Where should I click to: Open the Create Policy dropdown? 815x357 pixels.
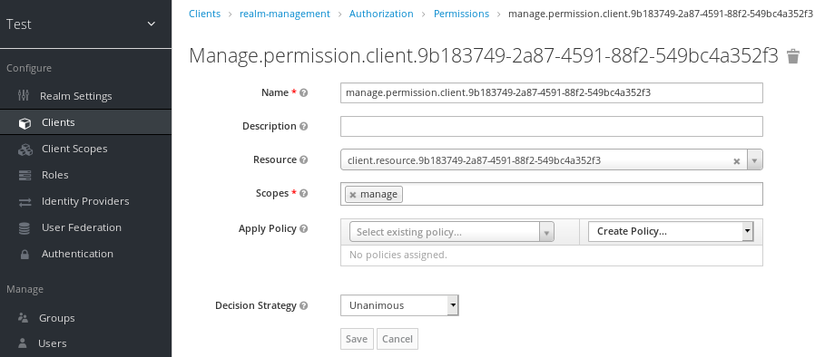pos(671,231)
